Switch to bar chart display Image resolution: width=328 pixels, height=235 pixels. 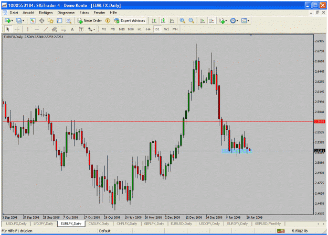(154, 20)
